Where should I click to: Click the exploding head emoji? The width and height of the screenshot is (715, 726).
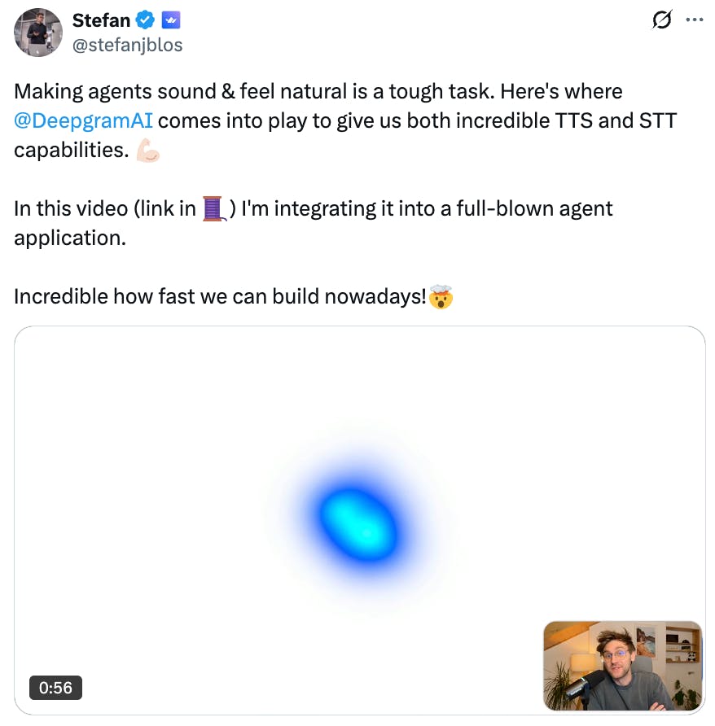coord(441,296)
